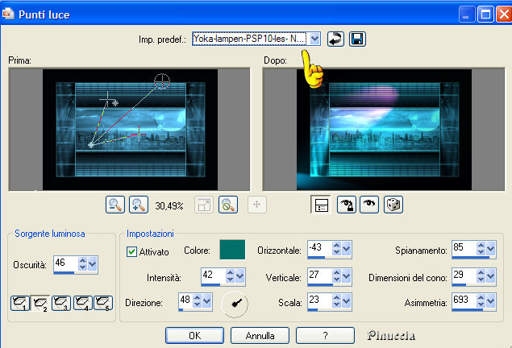Maximize the Punti luce dialog
Viewport: 512px width, 348px height.
coord(485,14)
